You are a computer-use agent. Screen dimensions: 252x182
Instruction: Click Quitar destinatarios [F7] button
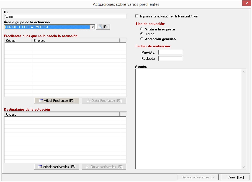click(x=104, y=167)
